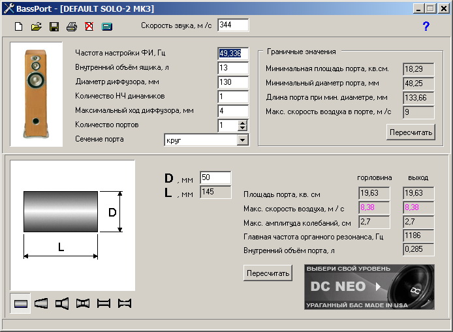This screenshot has width=453, height=332.
Task: Click the box internal volume field 13
Action: tap(233, 68)
